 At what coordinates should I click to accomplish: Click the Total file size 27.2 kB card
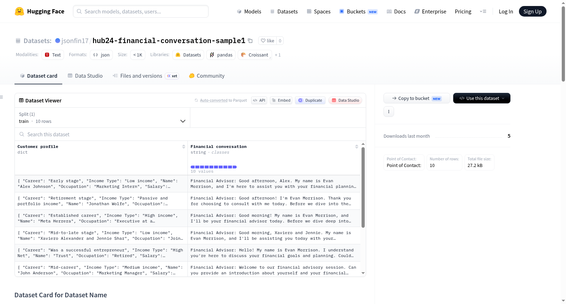pos(479,162)
